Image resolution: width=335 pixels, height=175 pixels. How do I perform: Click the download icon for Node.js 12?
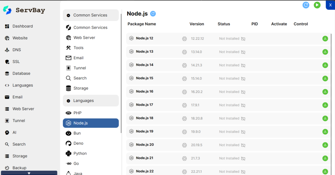point(325,39)
